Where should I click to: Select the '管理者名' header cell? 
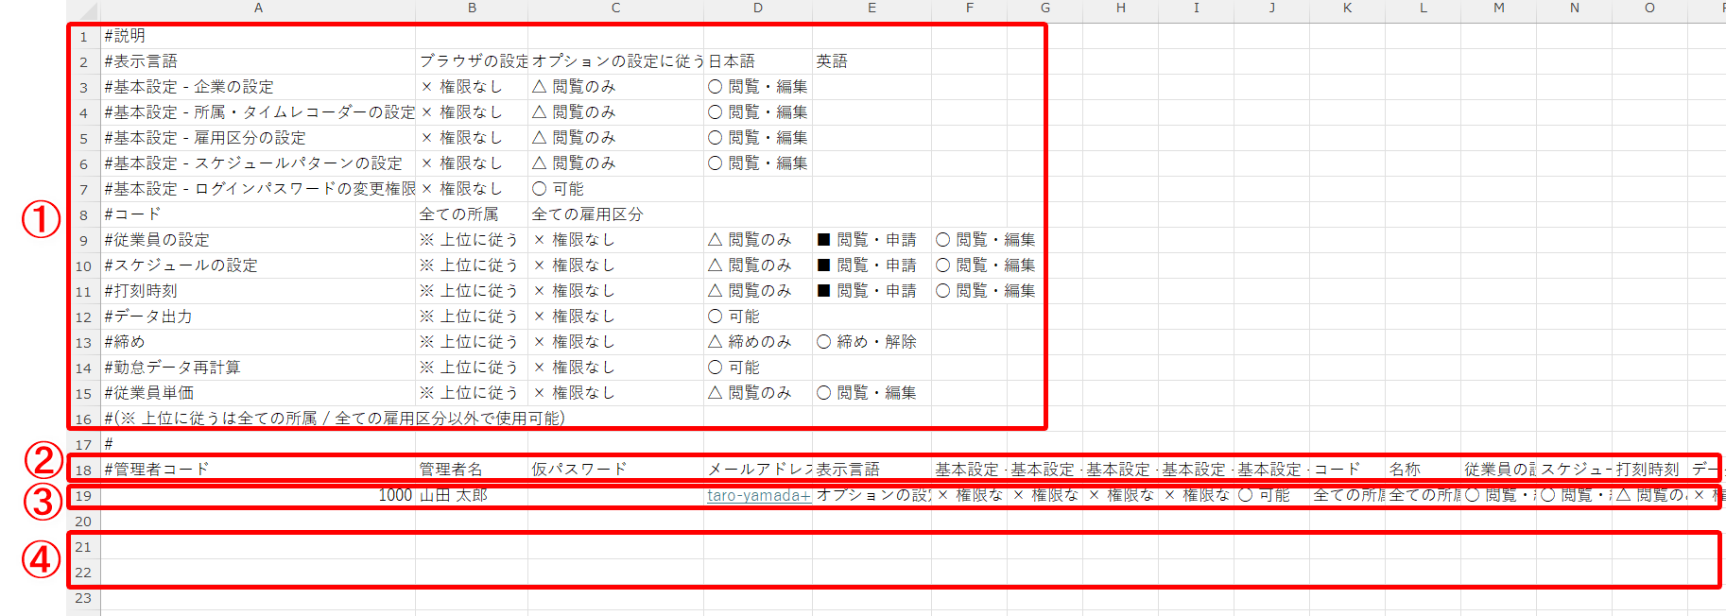click(472, 470)
